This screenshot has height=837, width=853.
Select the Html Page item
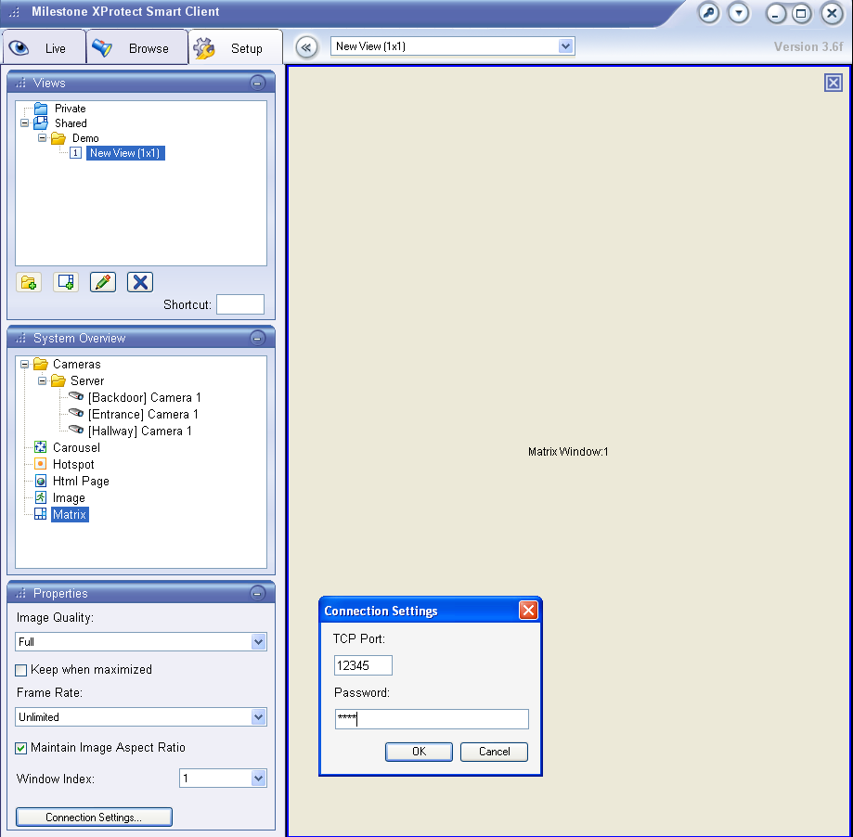[81, 482]
